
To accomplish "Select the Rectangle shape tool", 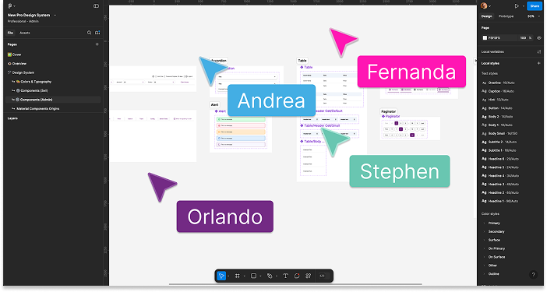I will [x=253, y=276].
